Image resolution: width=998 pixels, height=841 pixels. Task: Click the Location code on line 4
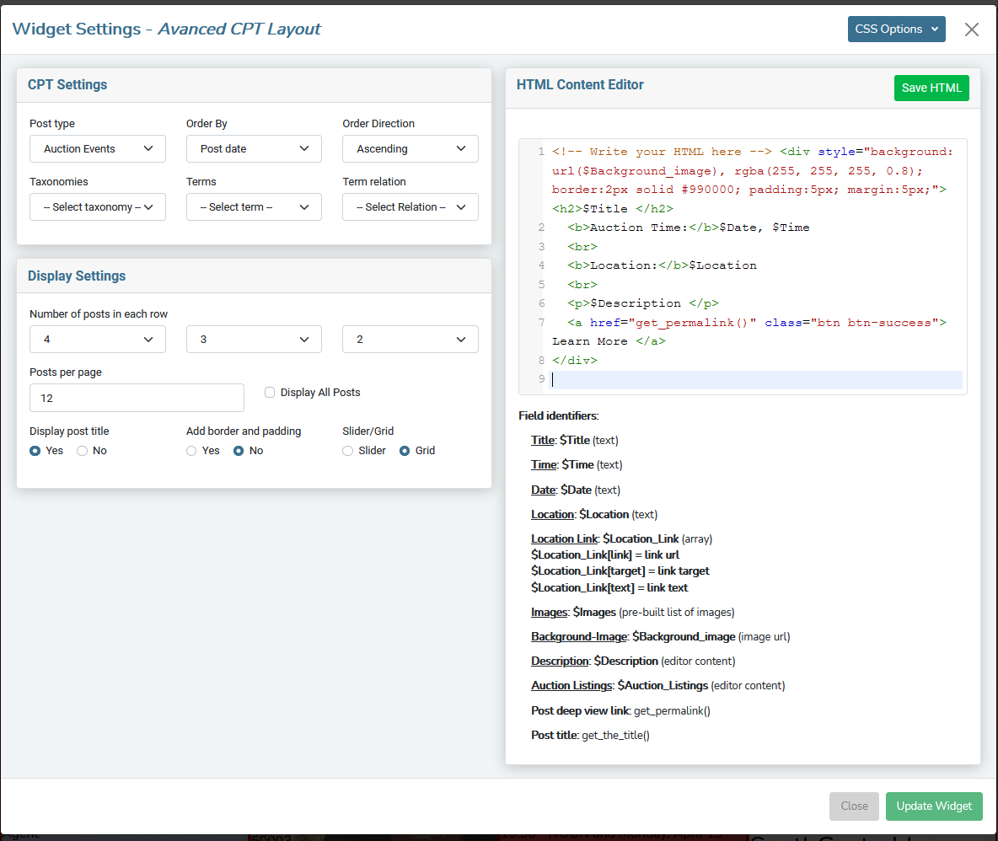click(x=662, y=265)
